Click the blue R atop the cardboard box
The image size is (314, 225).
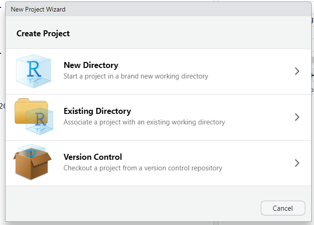point(32,152)
